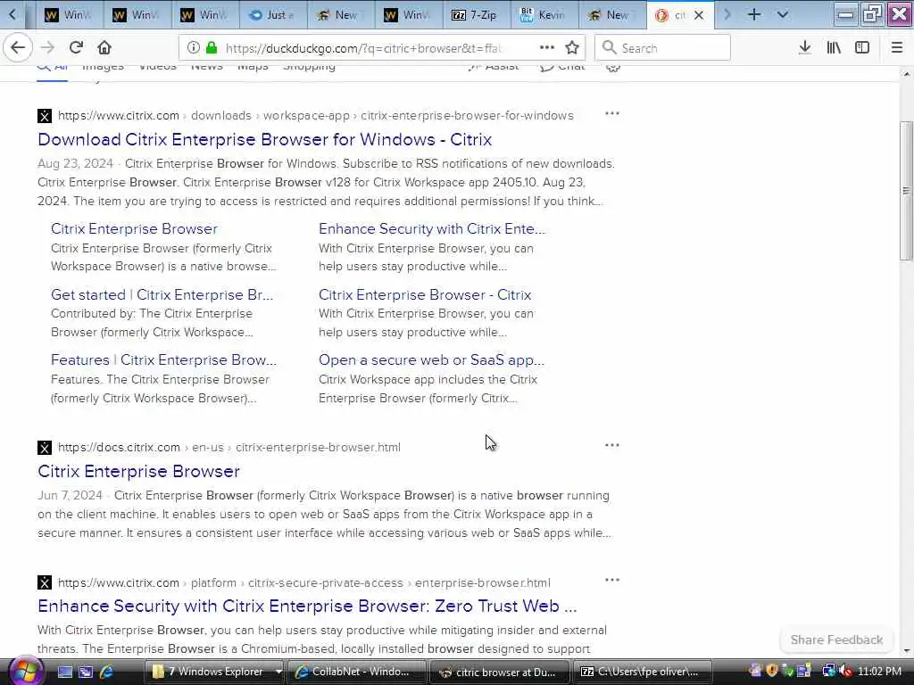Switch to the Kevin tab
Screen dimensions: 914x685
[544, 15]
